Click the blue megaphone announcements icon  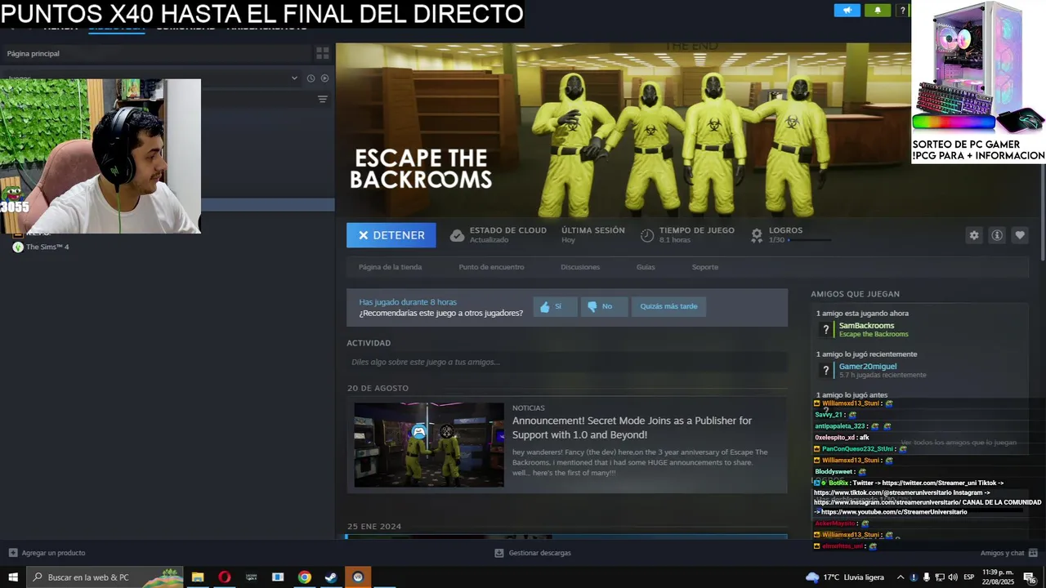pyautogui.click(x=847, y=11)
